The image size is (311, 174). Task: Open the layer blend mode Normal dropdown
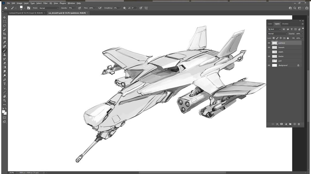click(278, 34)
